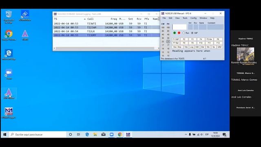Open File Explorer from the taskbar
This screenshot has width=261, height=147.
95,134
